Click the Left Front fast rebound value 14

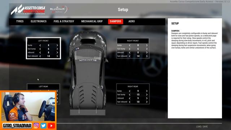[x=48, y=56]
